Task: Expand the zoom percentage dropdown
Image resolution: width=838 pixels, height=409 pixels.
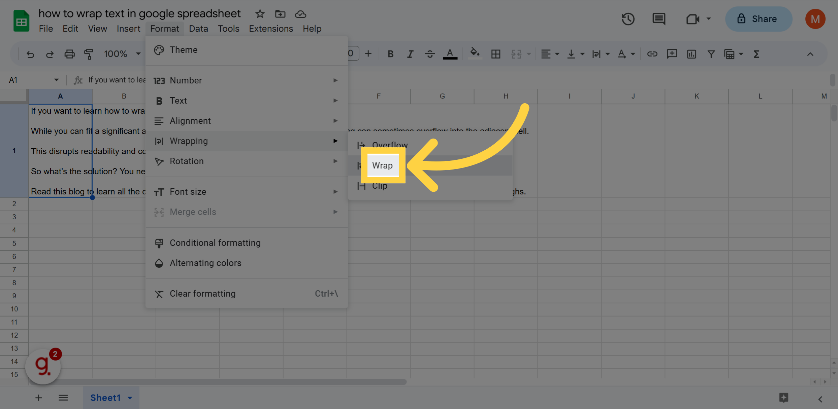Action: (x=138, y=54)
